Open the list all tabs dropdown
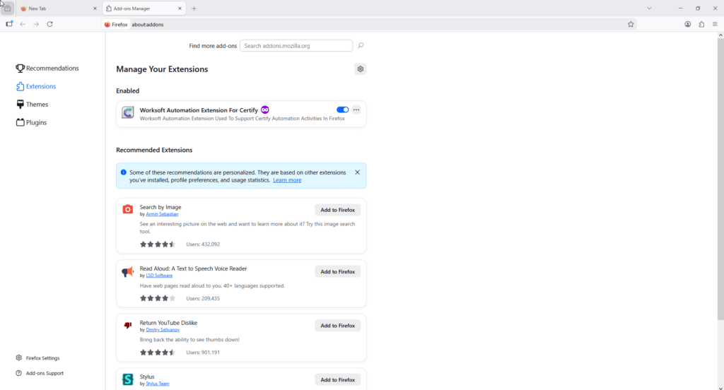 coord(649,8)
